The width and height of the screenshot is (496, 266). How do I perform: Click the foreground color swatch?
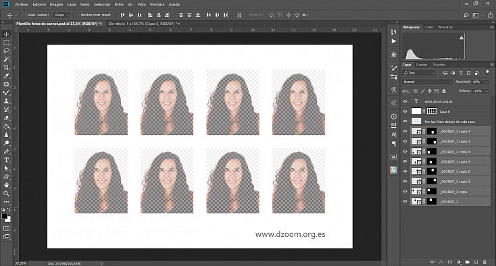point(5,217)
